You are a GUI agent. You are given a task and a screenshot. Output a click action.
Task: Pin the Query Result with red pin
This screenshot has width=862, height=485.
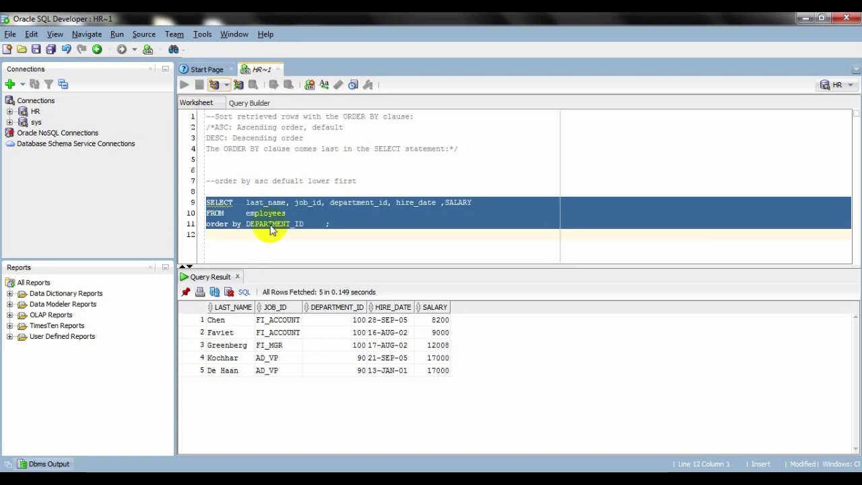click(x=186, y=292)
